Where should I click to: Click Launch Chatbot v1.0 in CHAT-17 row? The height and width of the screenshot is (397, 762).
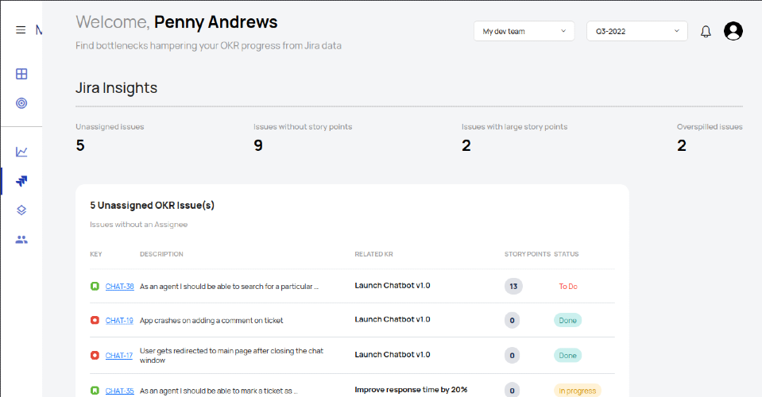point(393,355)
